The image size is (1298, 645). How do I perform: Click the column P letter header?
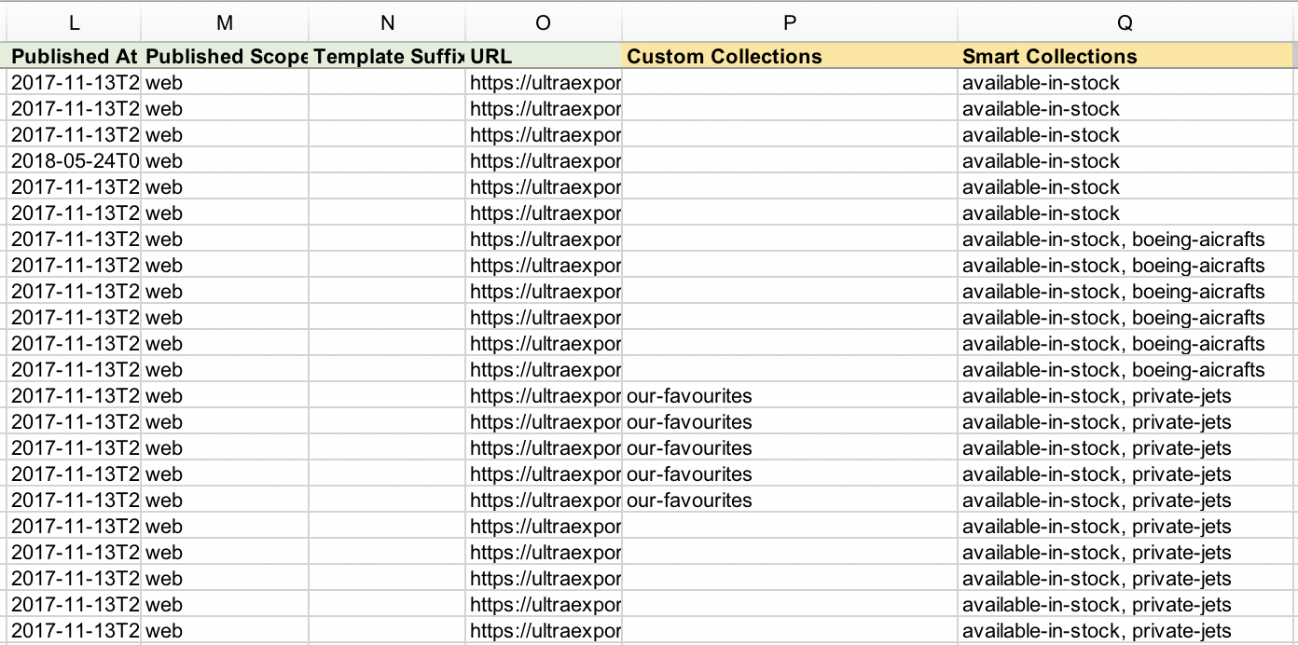point(790,23)
